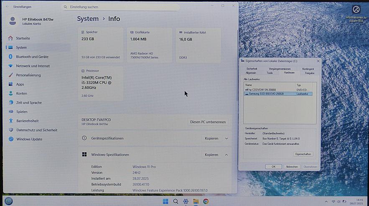Screen dimensions: 369x206
Task: Click the System breadcrumb link
Action: pyautogui.click(x=88, y=19)
